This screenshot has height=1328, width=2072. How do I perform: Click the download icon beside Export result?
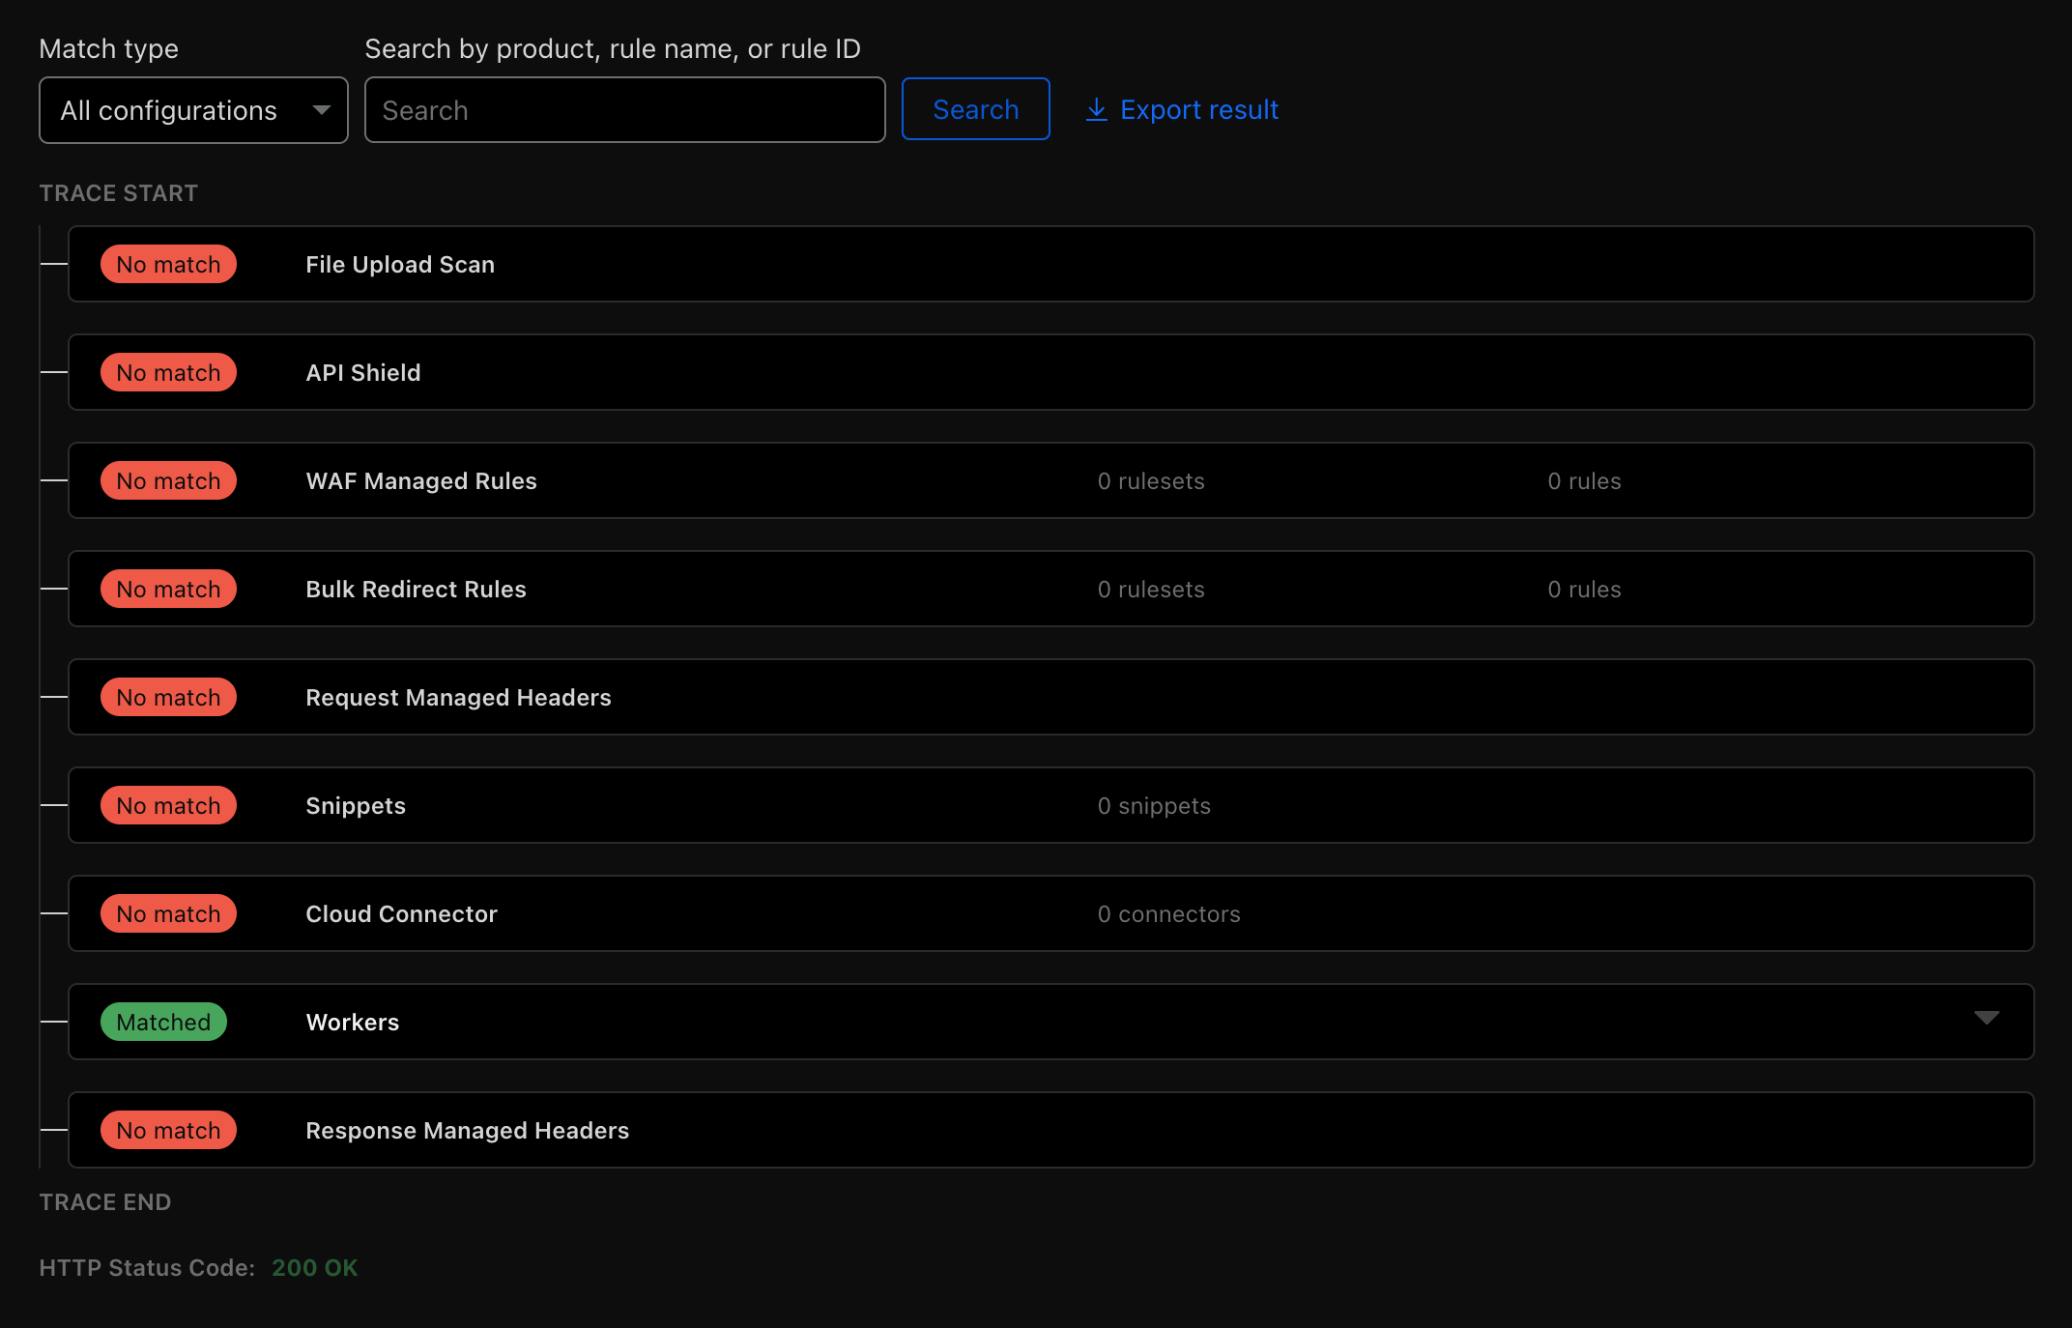[x=1096, y=110]
